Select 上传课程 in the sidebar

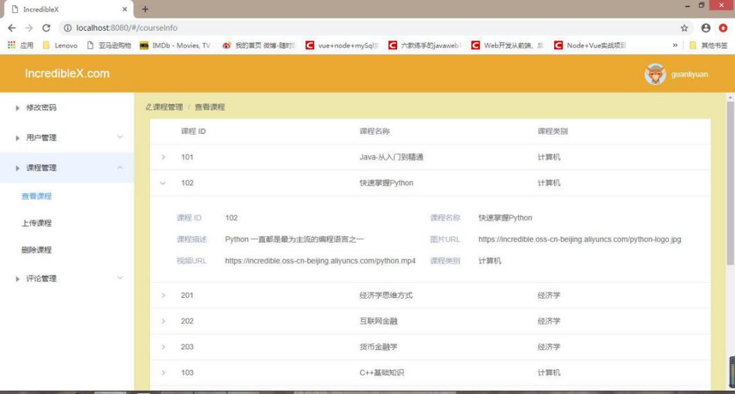click(x=37, y=224)
